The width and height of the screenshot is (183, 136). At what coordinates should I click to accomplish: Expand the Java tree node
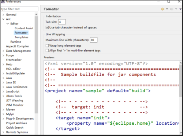pos(3,78)
